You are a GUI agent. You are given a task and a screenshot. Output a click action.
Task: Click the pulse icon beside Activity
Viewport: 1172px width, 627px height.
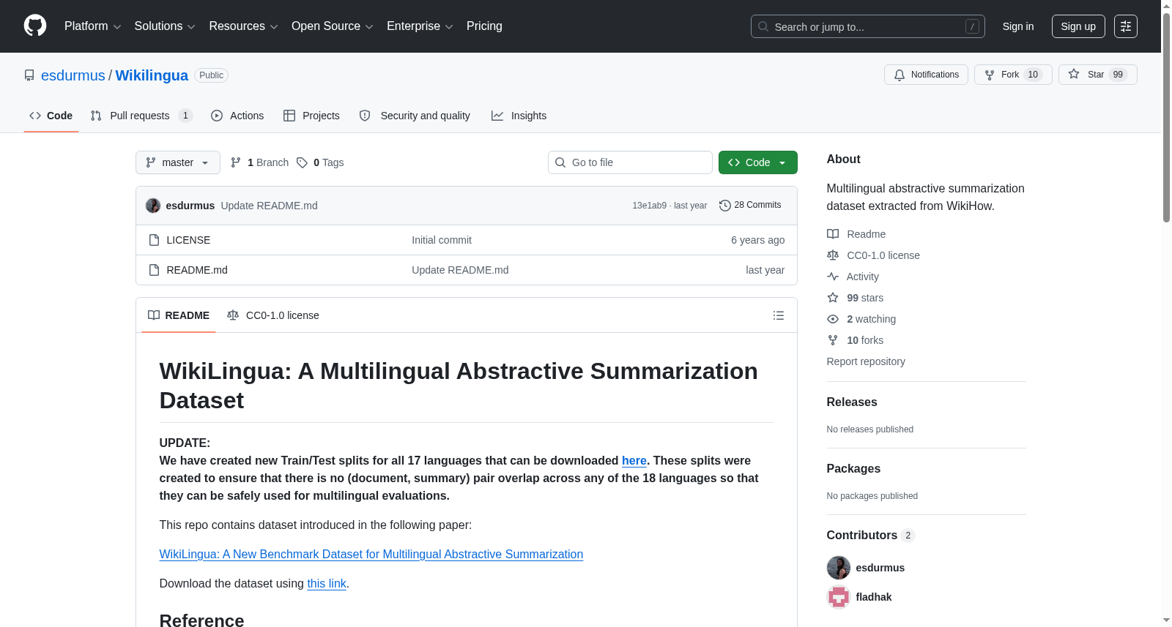pyautogui.click(x=833, y=277)
